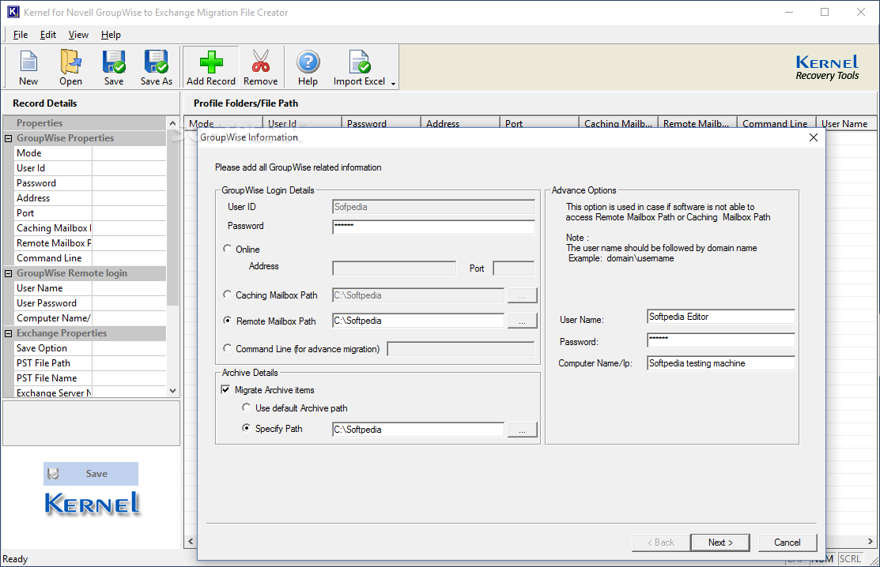Screen dimensions: 880x567
Task: Click the User Name column header
Action: coord(847,123)
